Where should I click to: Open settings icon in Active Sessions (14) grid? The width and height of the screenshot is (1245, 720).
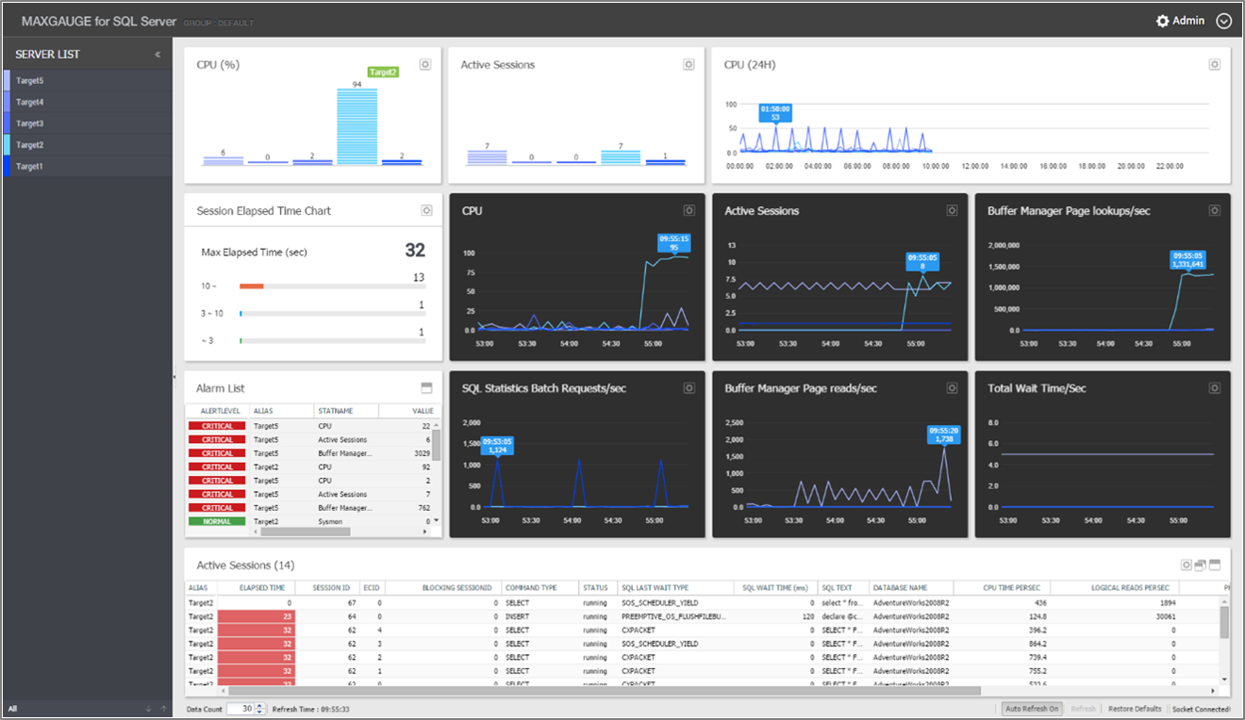(1187, 565)
